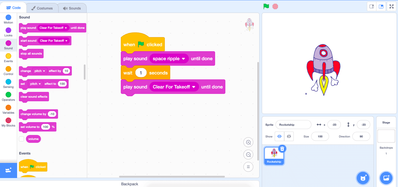The image size is (398, 187).
Task: Open the Variables blocks category
Action: 8,109
